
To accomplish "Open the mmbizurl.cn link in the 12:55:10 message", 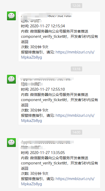I will [75, 115].
